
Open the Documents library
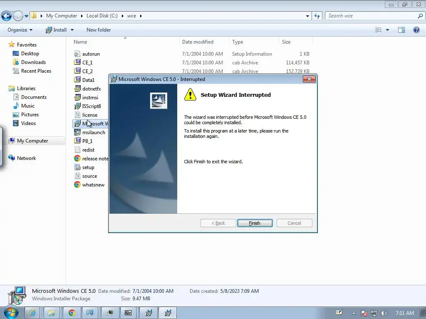34,97
